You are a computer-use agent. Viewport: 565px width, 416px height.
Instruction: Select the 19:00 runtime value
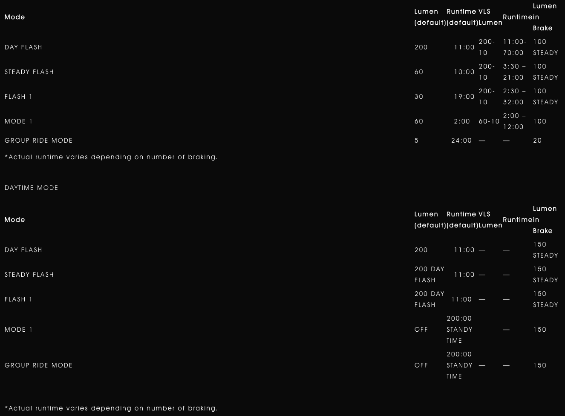tap(464, 97)
